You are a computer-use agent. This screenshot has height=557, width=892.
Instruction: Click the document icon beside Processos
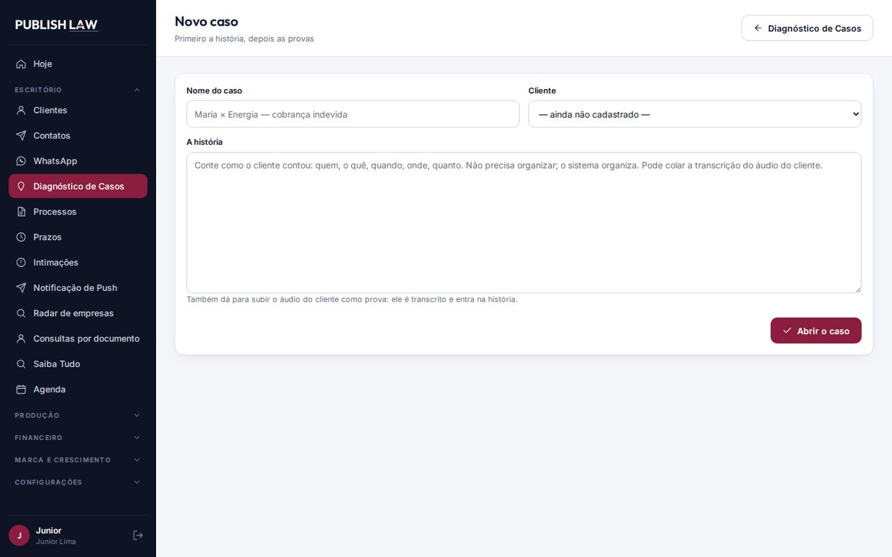(x=21, y=212)
